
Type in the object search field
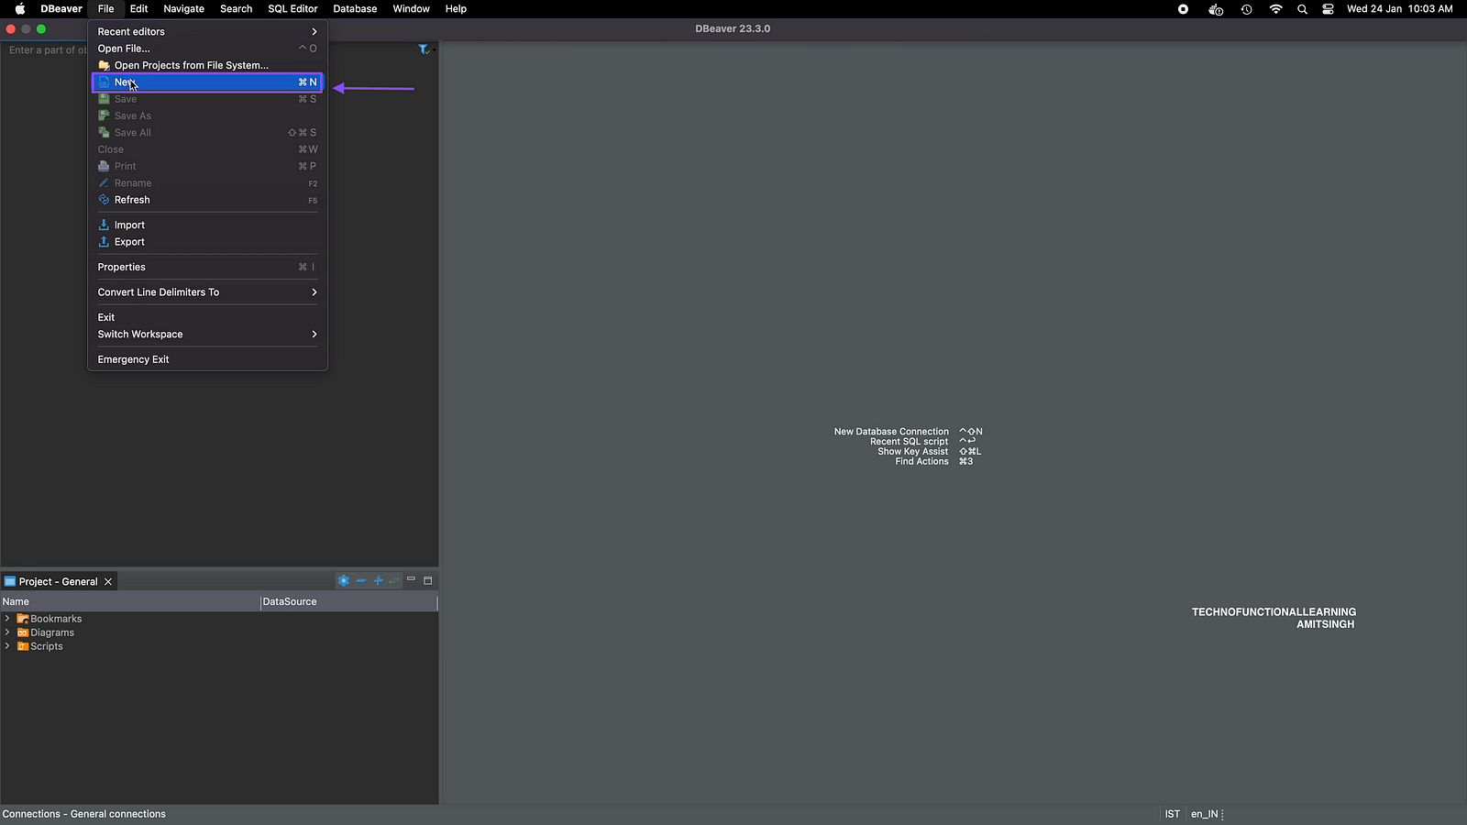[x=44, y=50]
